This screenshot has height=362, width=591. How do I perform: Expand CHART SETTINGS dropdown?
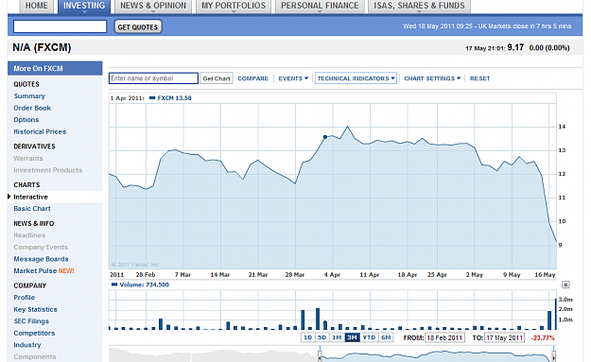click(432, 78)
